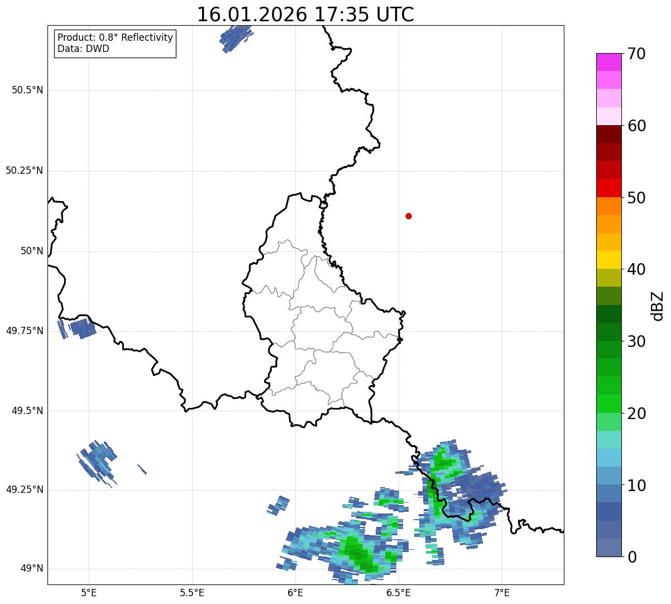
Task: Click the "5.5°E" longitude label
Action: 192,593
